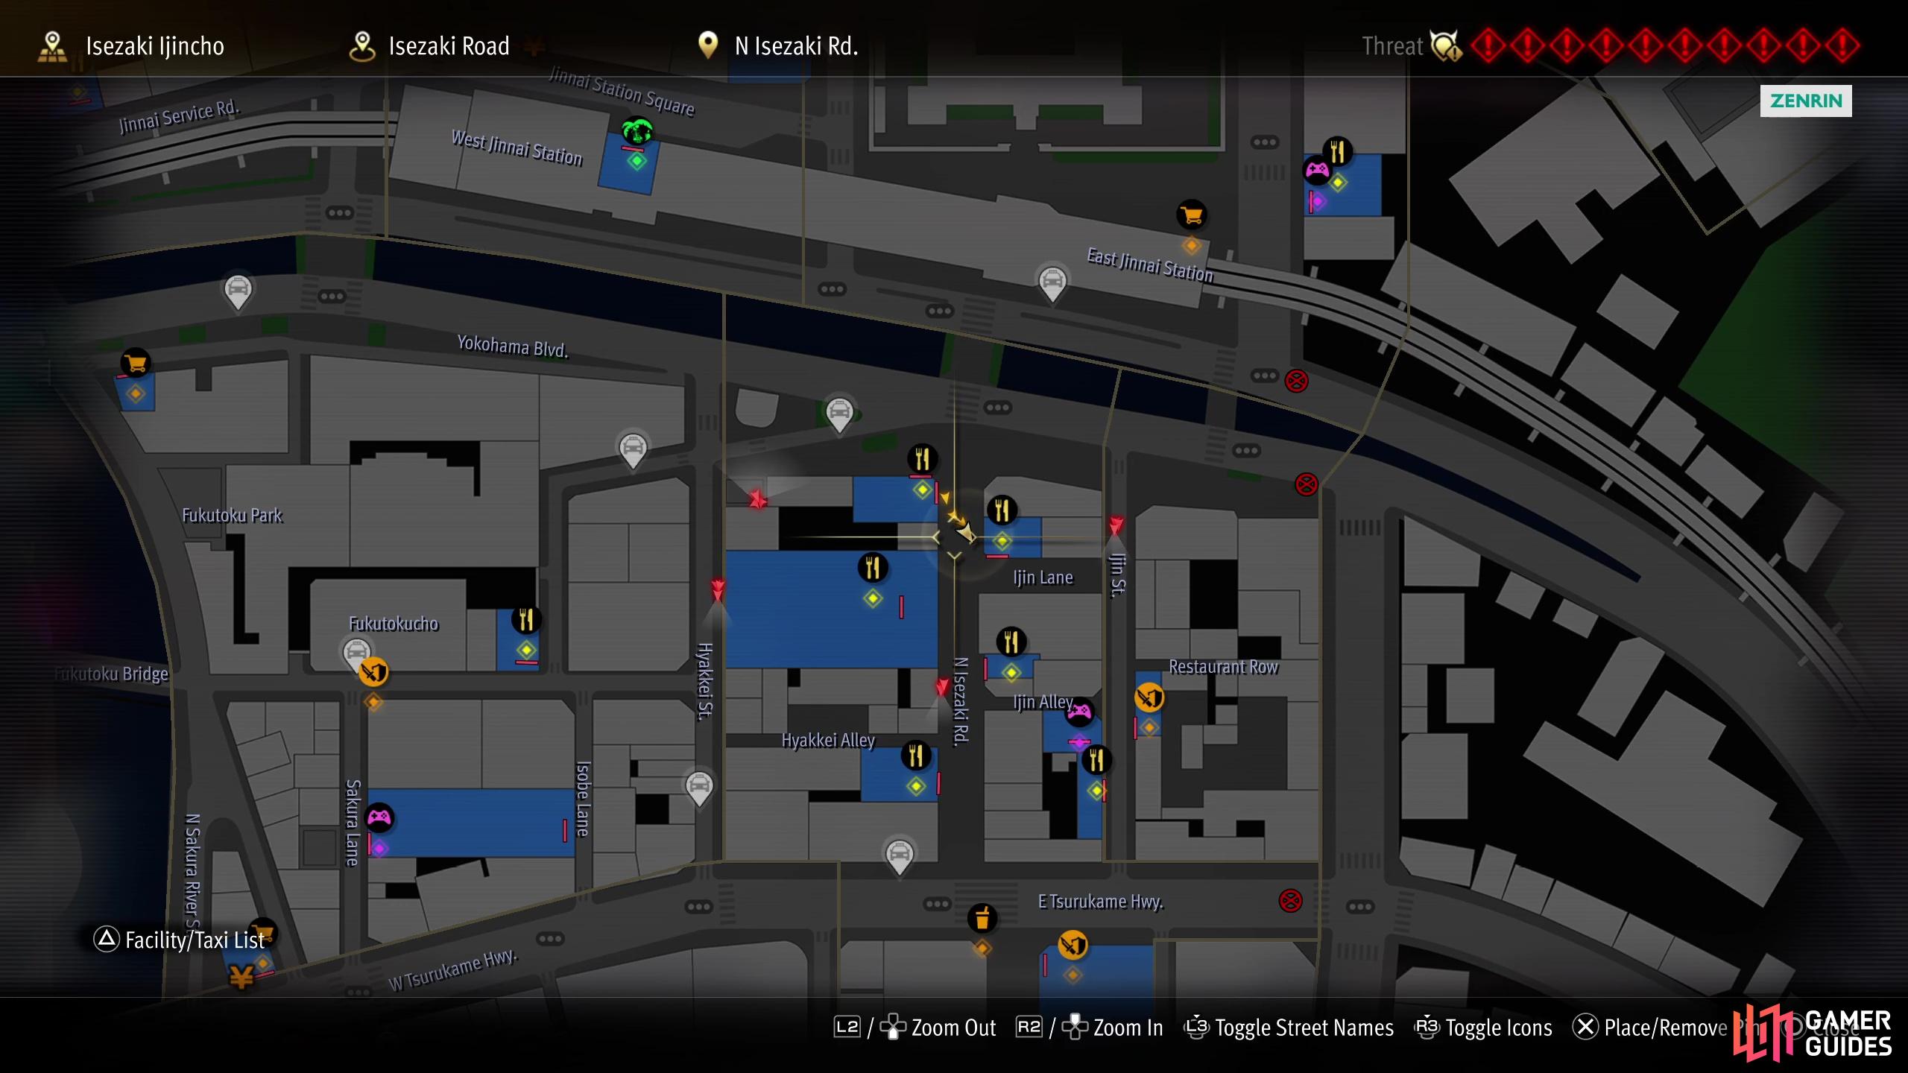Select the restaurant icon just north of the player marker

click(923, 458)
